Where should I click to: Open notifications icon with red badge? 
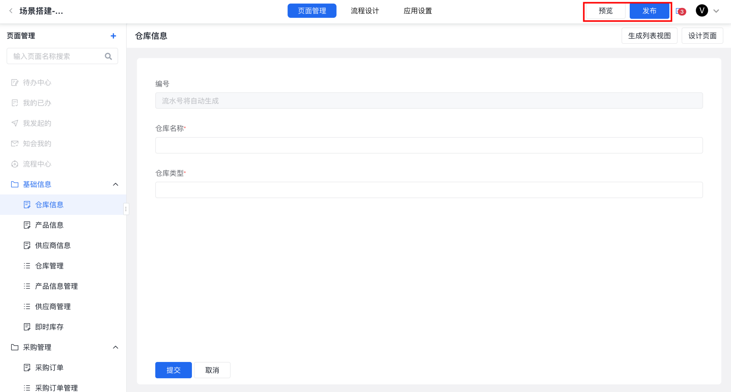(680, 11)
